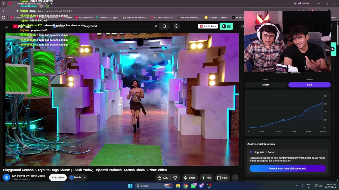The height and width of the screenshot is (190, 339).
Task: Open the Chrome three-dot menu
Action: tap(334, 11)
